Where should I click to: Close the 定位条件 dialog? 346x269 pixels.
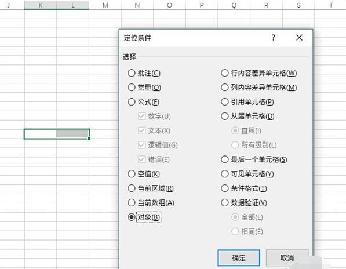coord(299,38)
